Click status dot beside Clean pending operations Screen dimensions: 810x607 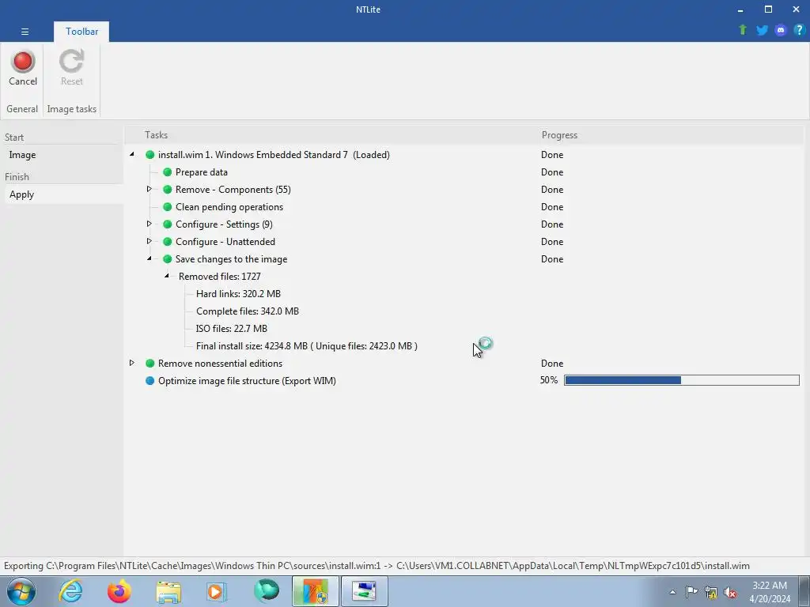[168, 207]
